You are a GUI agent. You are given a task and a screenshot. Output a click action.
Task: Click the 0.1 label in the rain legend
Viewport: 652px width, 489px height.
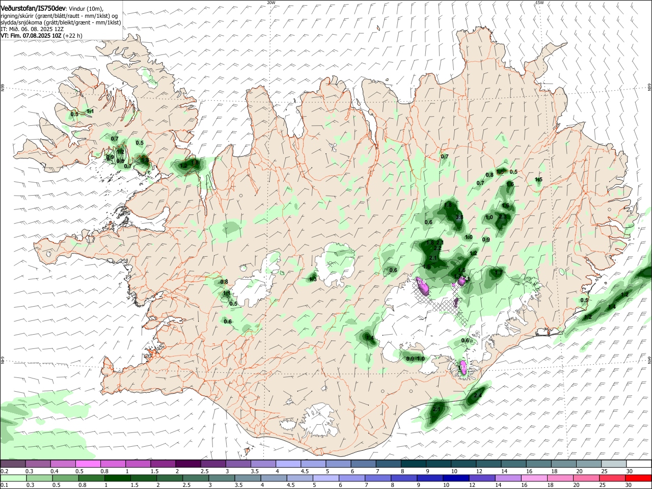click(5, 485)
